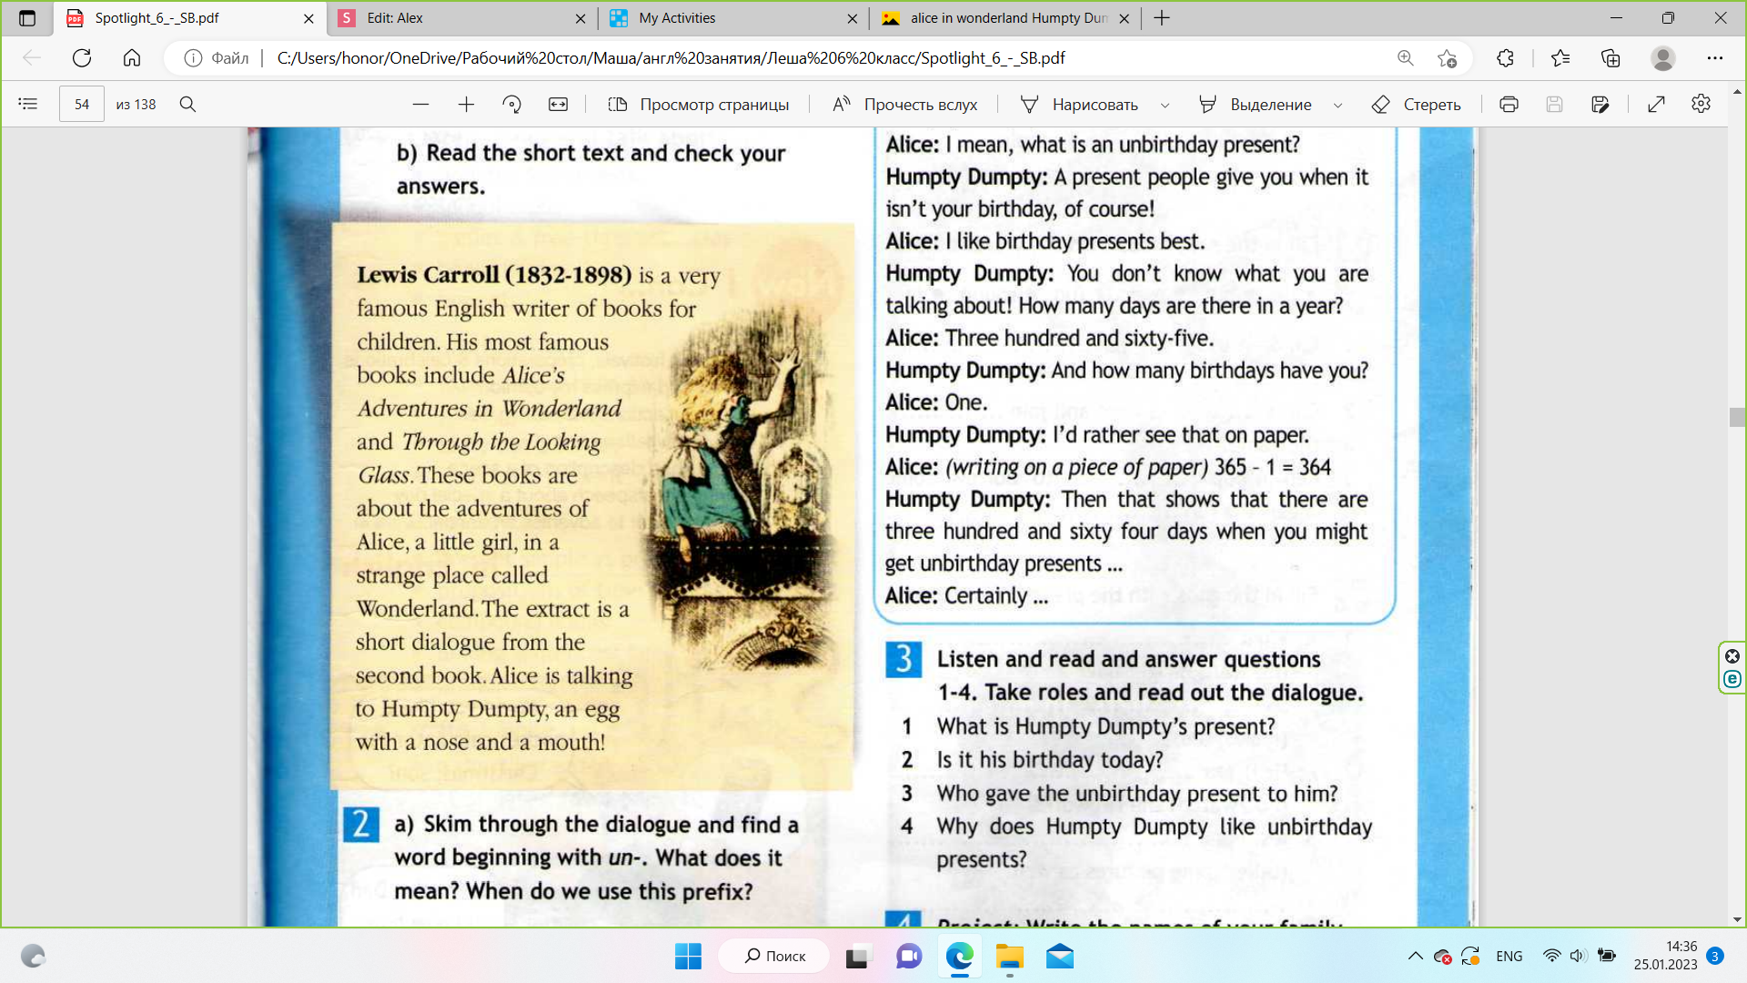Click the zoom out minus icon
The height and width of the screenshot is (983, 1747).
[x=420, y=105]
